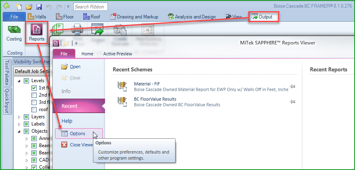
Task: Expand the Beam object node
Action: 26,146
